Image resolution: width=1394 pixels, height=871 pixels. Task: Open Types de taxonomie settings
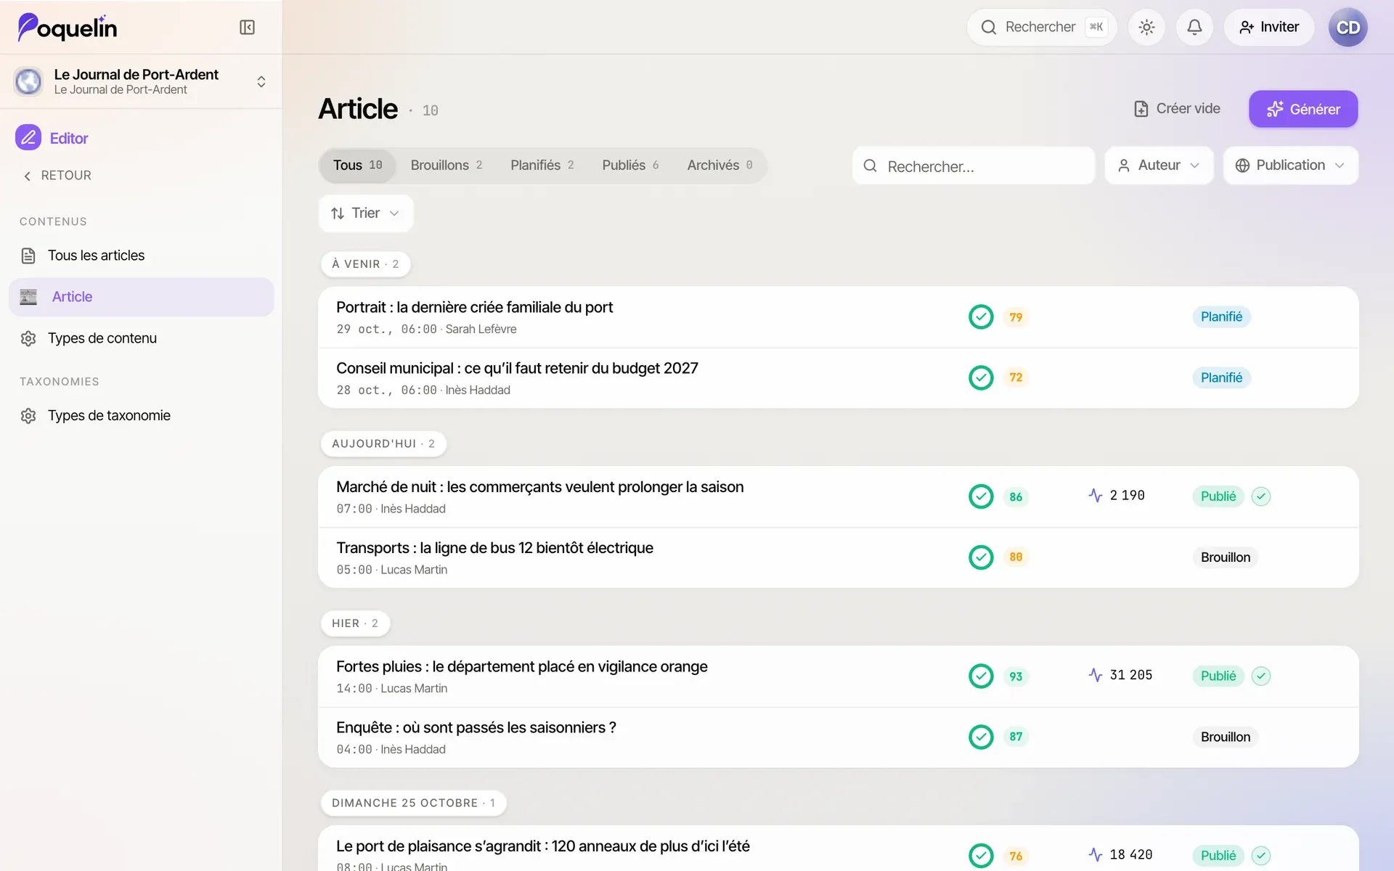coord(141,416)
